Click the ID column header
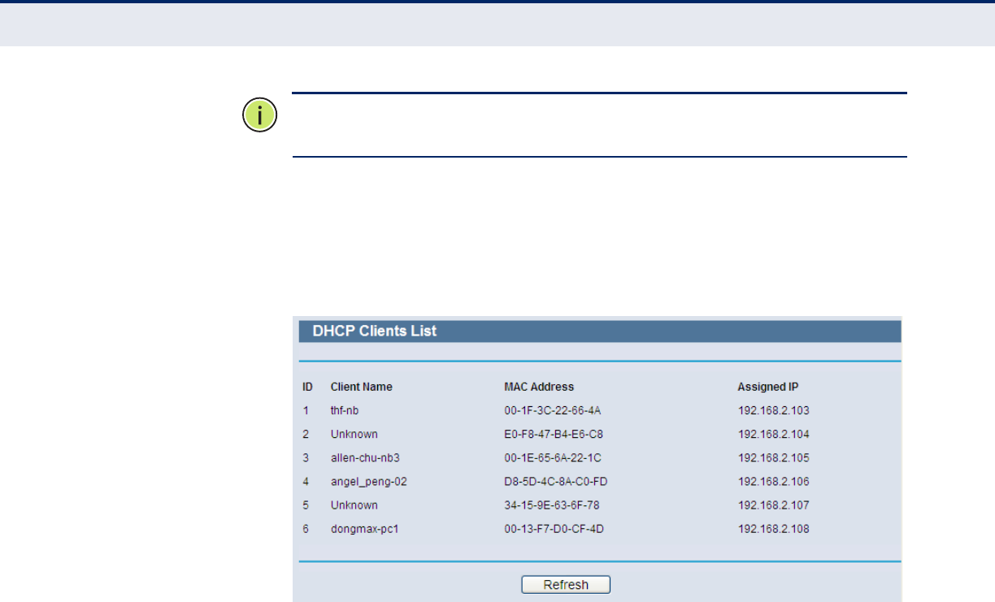Viewport: 995px width, 602px height. 308,387
